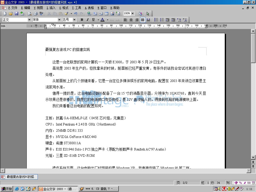This screenshot has height=192, width=256.
Task: Go to previous page with double-up arrows
Action: [x=253, y=162]
